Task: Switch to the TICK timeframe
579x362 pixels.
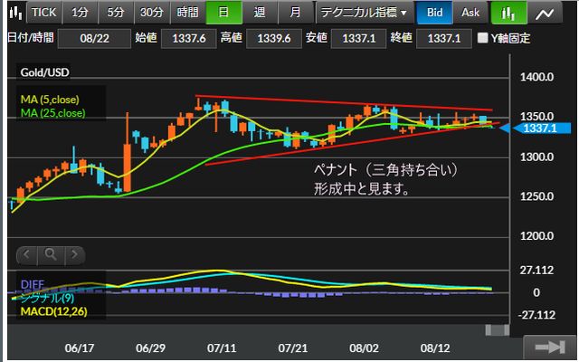Action: [x=44, y=13]
